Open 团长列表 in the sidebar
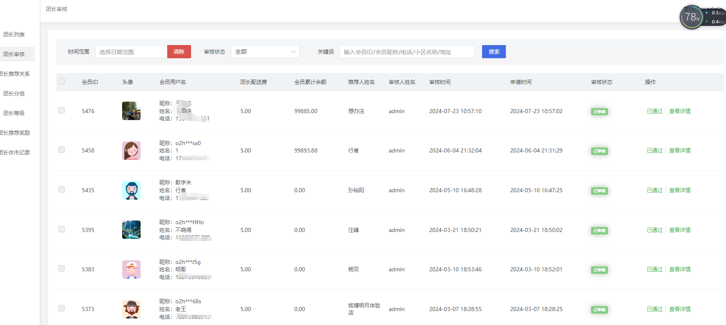The image size is (726, 325). (14, 34)
